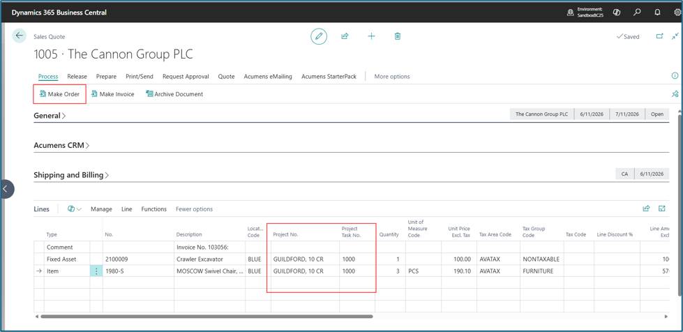Click the Project No. column header

[285, 234]
